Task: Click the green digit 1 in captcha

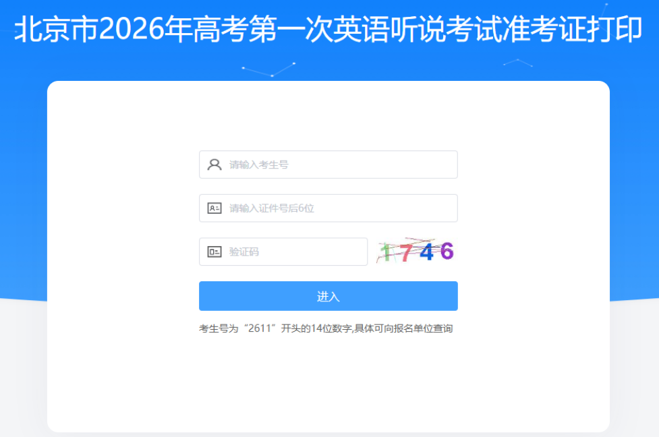Action: (x=386, y=253)
